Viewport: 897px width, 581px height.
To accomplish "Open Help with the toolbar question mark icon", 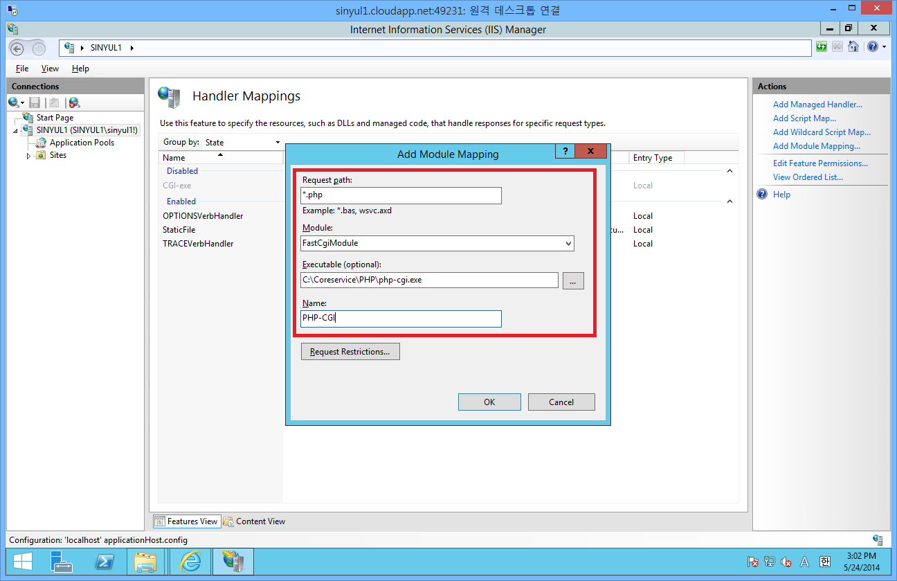I will click(x=872, y=47).
